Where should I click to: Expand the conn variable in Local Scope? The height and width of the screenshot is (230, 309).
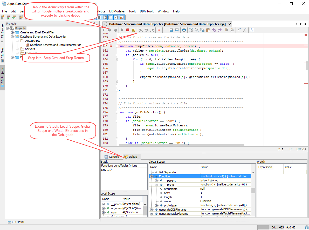[x=103, y=212]
